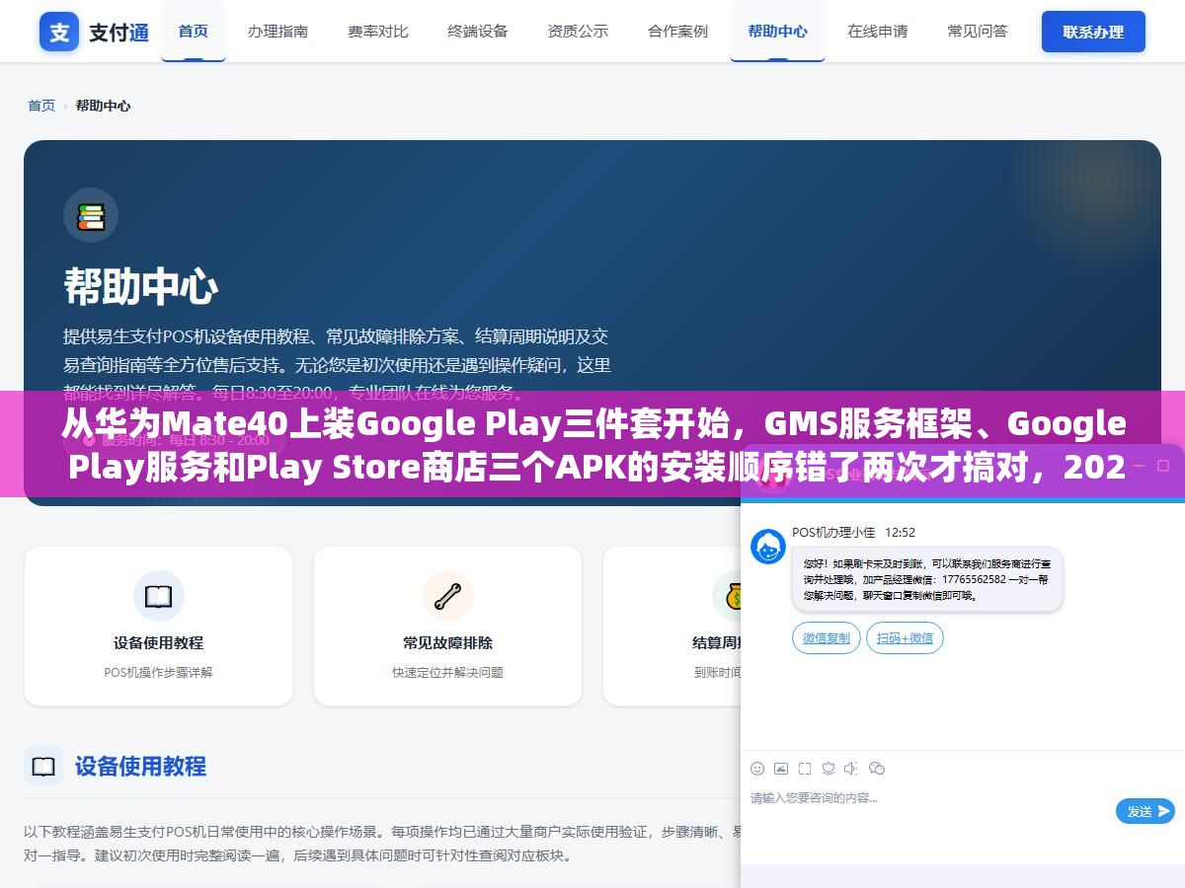Click the 微信复制 button in chat

tap(827, 637)
